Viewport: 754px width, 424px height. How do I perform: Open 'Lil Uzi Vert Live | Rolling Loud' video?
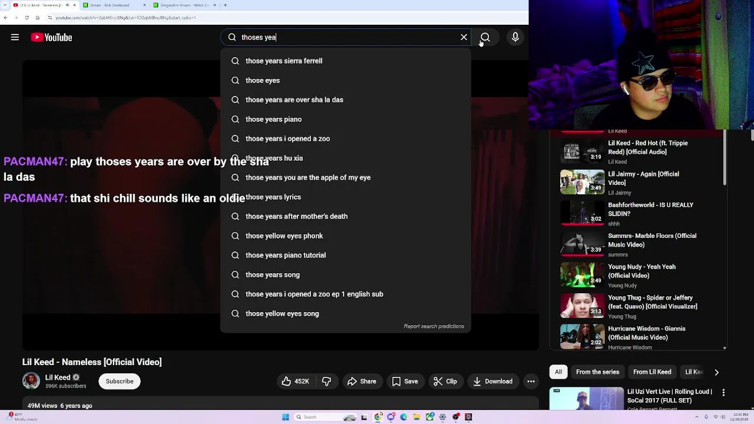click(670, 396)
